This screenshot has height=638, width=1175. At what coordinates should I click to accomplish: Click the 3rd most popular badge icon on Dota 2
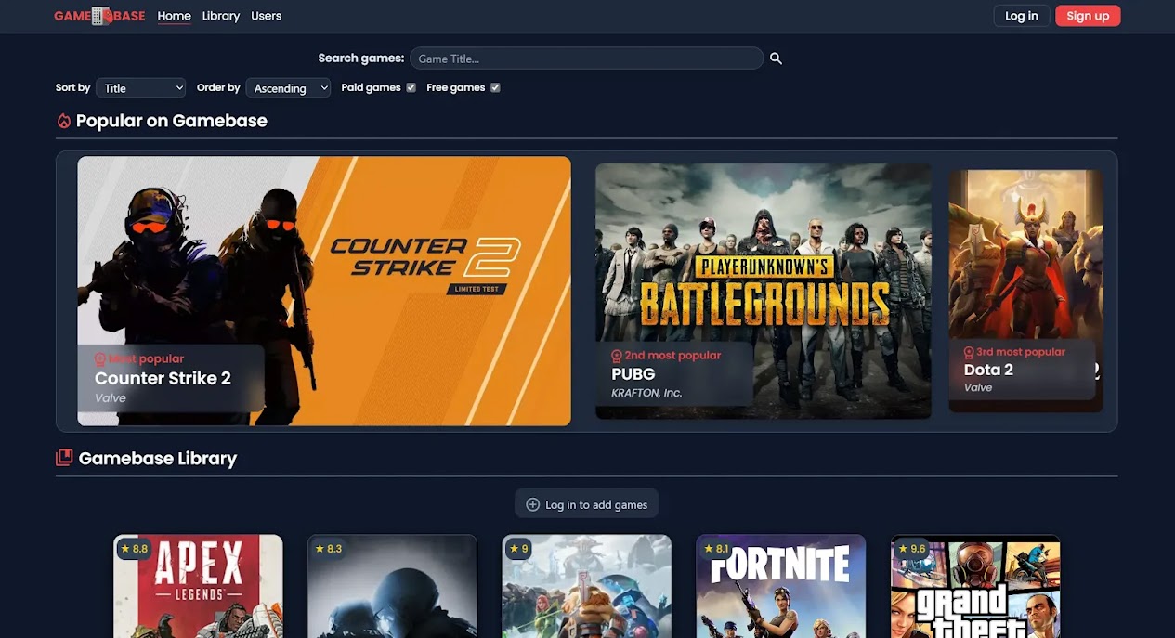(969, 352)
